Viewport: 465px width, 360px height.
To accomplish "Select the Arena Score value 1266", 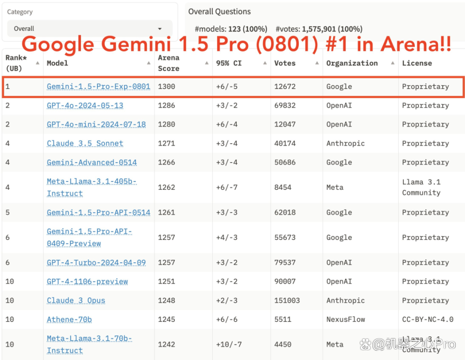I will pos(167,163).
